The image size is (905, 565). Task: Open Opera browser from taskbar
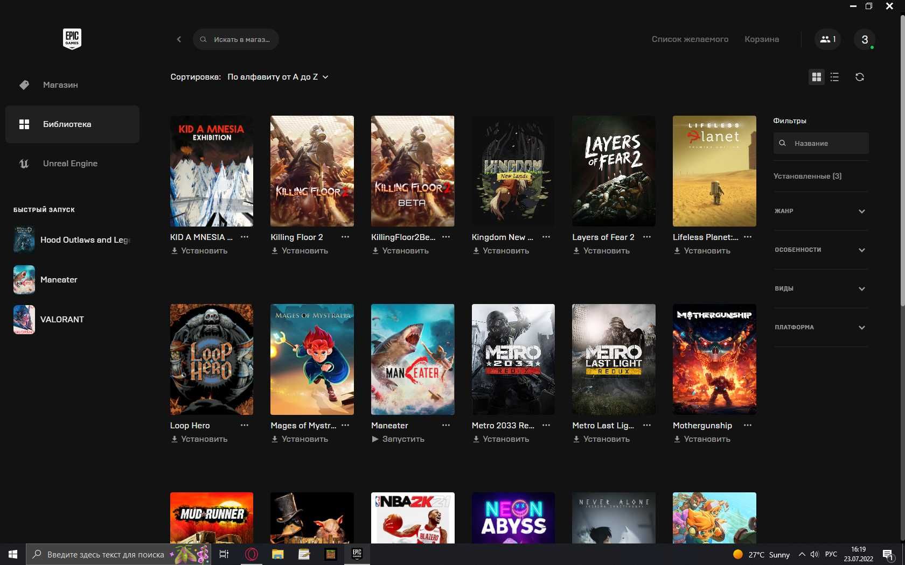click(251, 554)
